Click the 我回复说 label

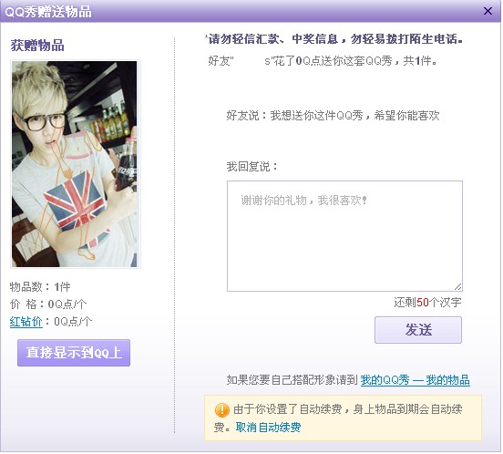click(251, 167)
